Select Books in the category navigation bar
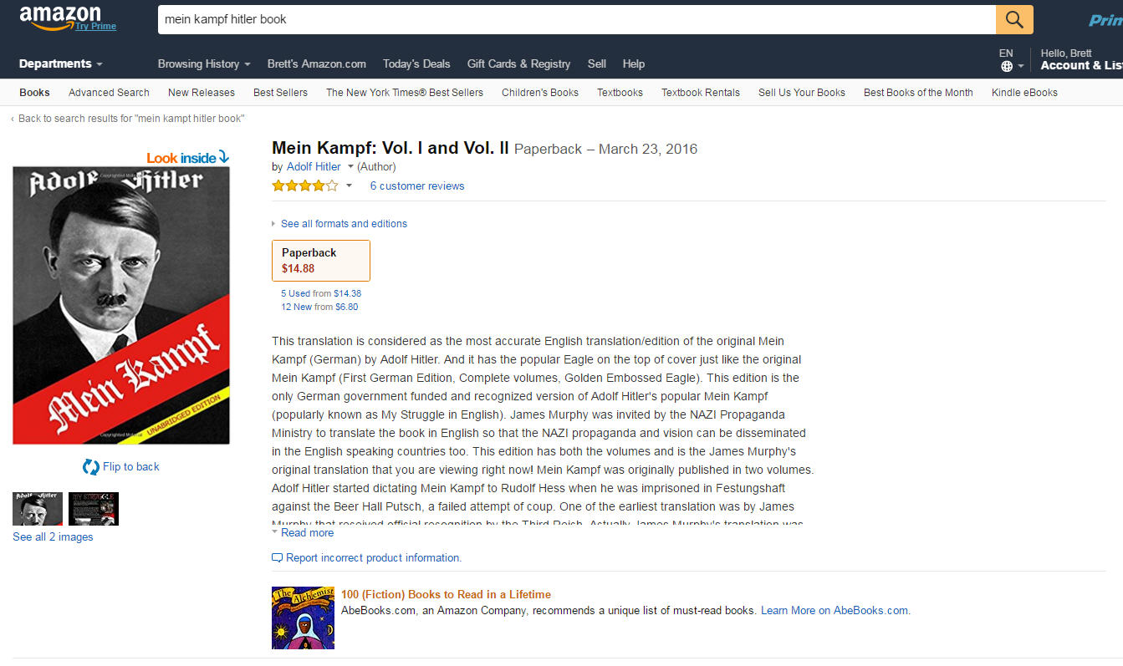 (33, 92)
